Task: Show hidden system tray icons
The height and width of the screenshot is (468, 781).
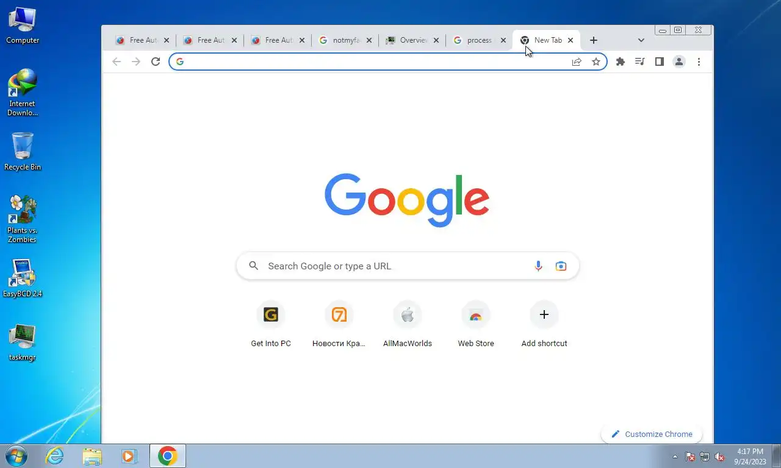Action: [675, 456]
